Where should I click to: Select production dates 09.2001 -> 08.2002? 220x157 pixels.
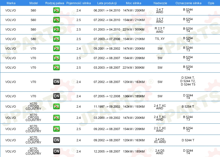107,49
